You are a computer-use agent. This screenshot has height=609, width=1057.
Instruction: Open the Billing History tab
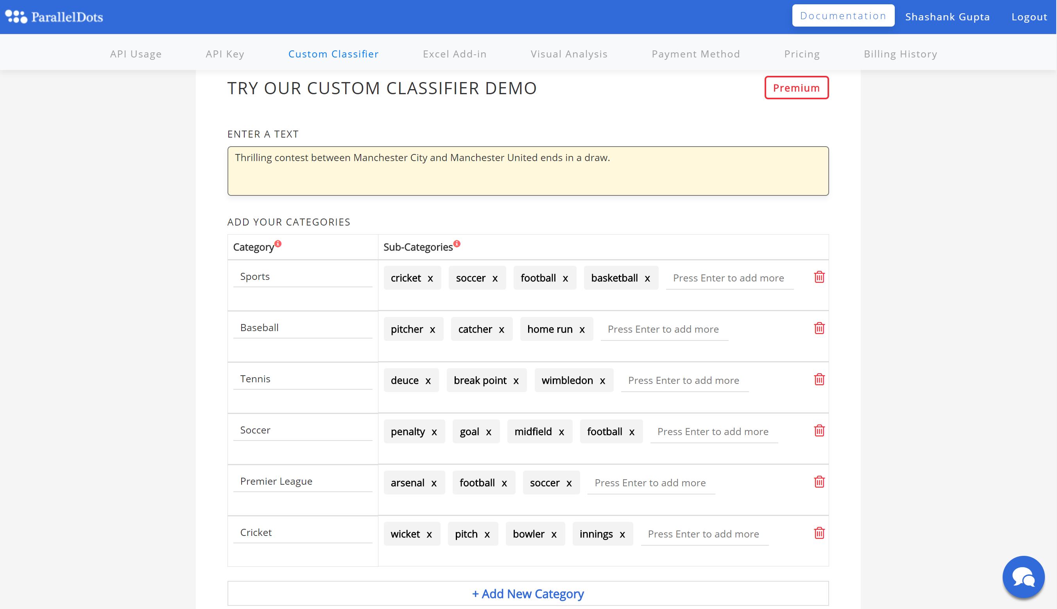(900, 54)
